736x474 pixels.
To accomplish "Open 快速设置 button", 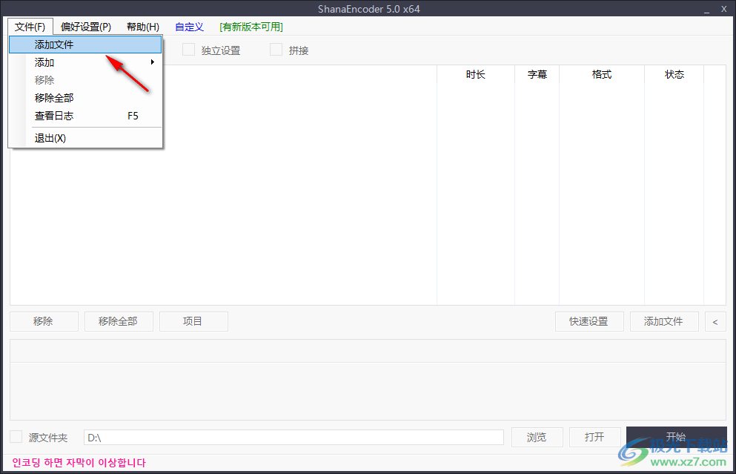I will click(589, 321).
